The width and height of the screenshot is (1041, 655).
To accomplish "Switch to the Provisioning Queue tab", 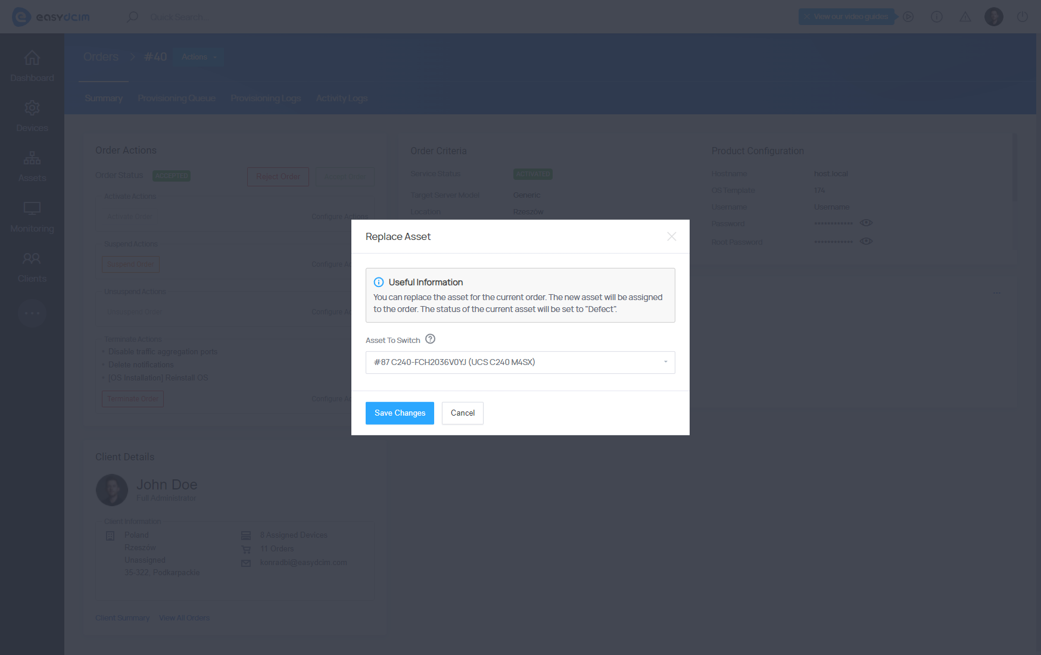I will 177,98.
